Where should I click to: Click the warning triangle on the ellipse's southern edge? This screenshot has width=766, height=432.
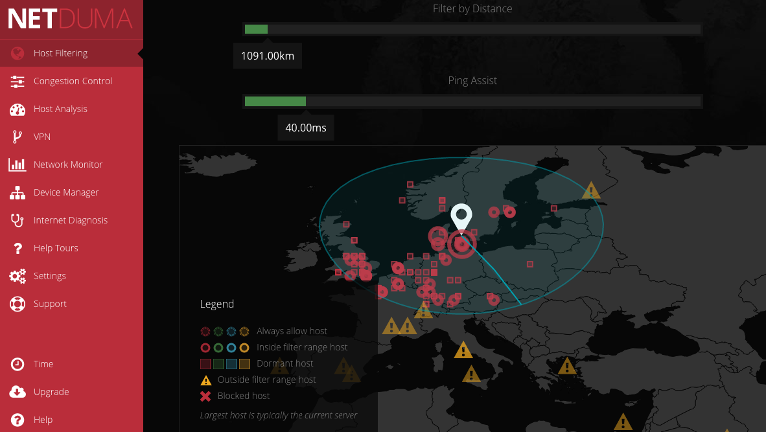point(423,310)
